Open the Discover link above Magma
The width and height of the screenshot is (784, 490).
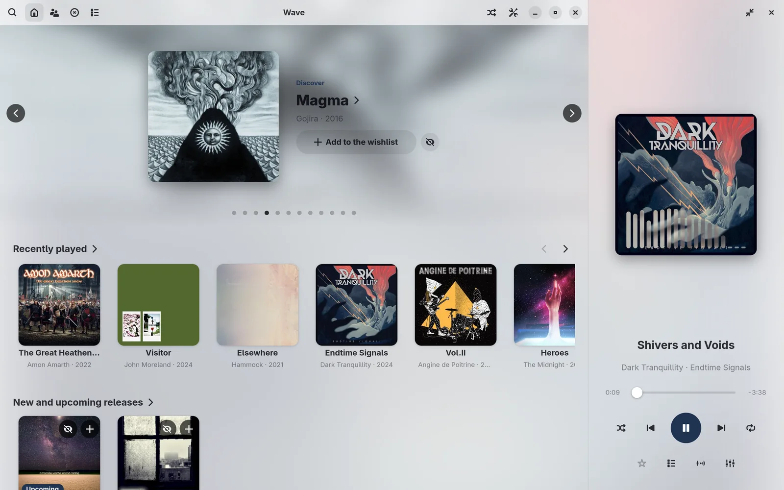click(x=310, y=83)
